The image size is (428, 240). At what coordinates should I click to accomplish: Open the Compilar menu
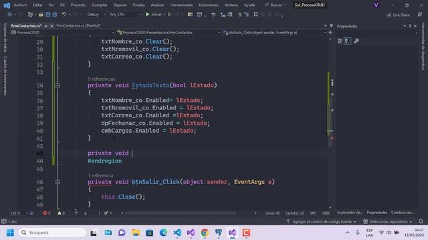point(100,5)
